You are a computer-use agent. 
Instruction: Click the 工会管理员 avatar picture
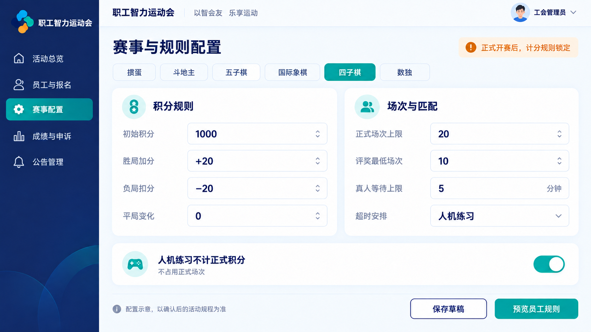520,12
